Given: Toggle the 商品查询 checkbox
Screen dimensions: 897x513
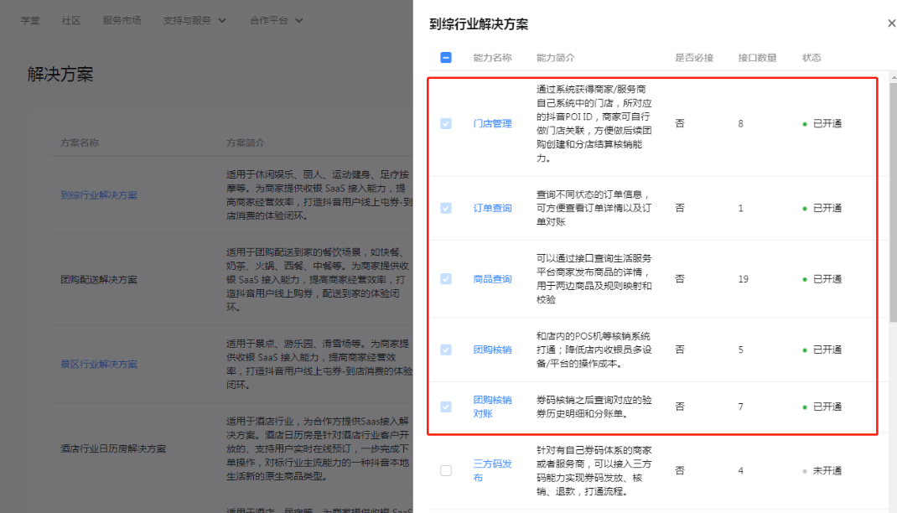Looking at the screenshot, I should pyautogui.click(x=446, y=279).
